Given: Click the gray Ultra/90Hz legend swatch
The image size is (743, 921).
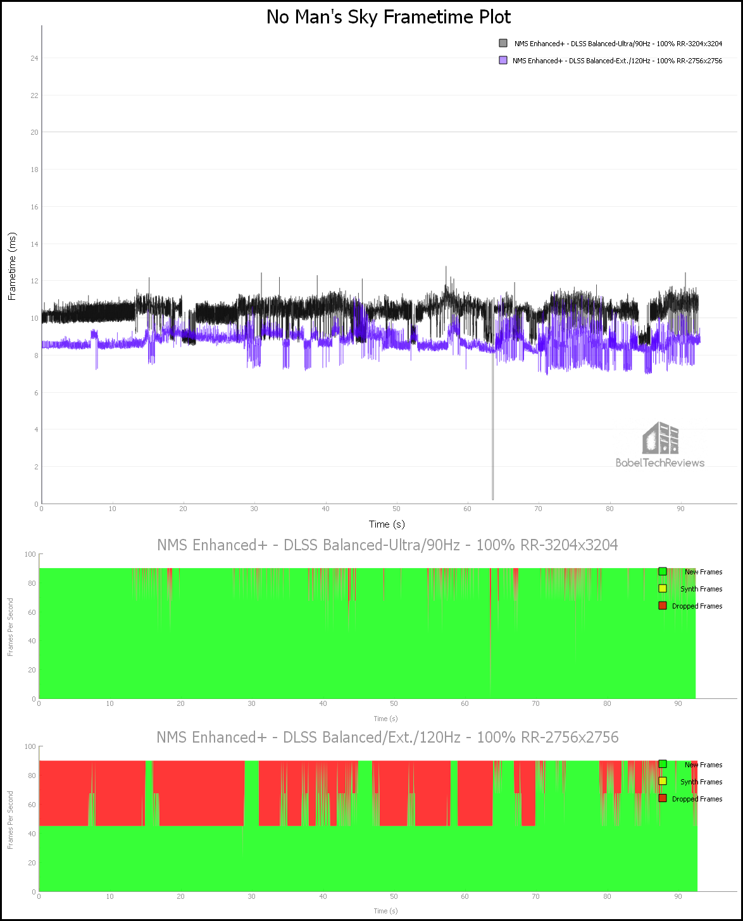Looking at the screenshot, I should 503,43.
